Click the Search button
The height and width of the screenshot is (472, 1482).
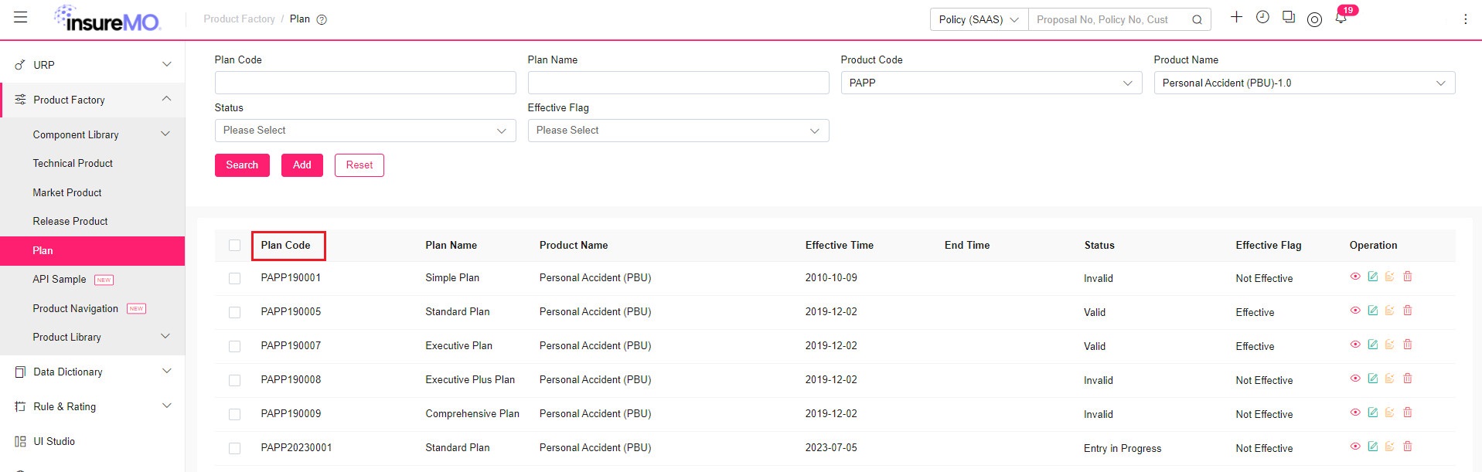(x=242, y=165)
